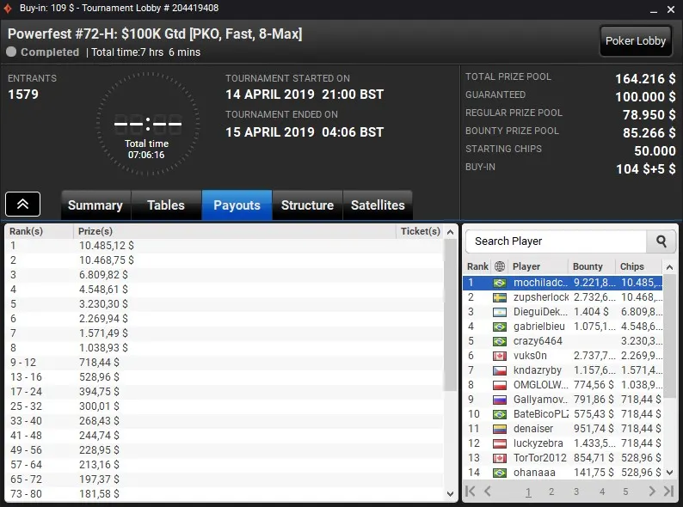Switch to the Structure tab
The height and width of the screenshot is (507, 683).
308,205
